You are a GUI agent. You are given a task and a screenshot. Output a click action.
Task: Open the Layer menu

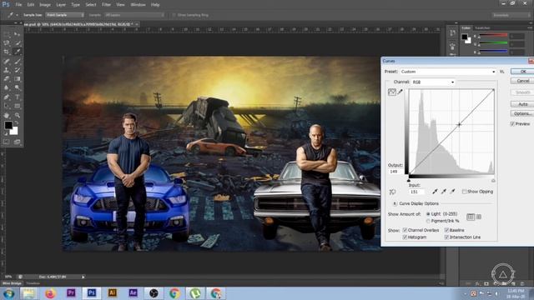tap(61, 5)
